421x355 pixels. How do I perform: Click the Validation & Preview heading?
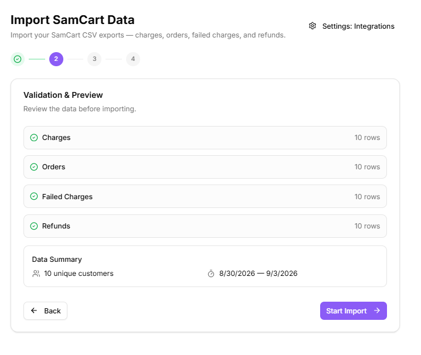click(63, 95)
